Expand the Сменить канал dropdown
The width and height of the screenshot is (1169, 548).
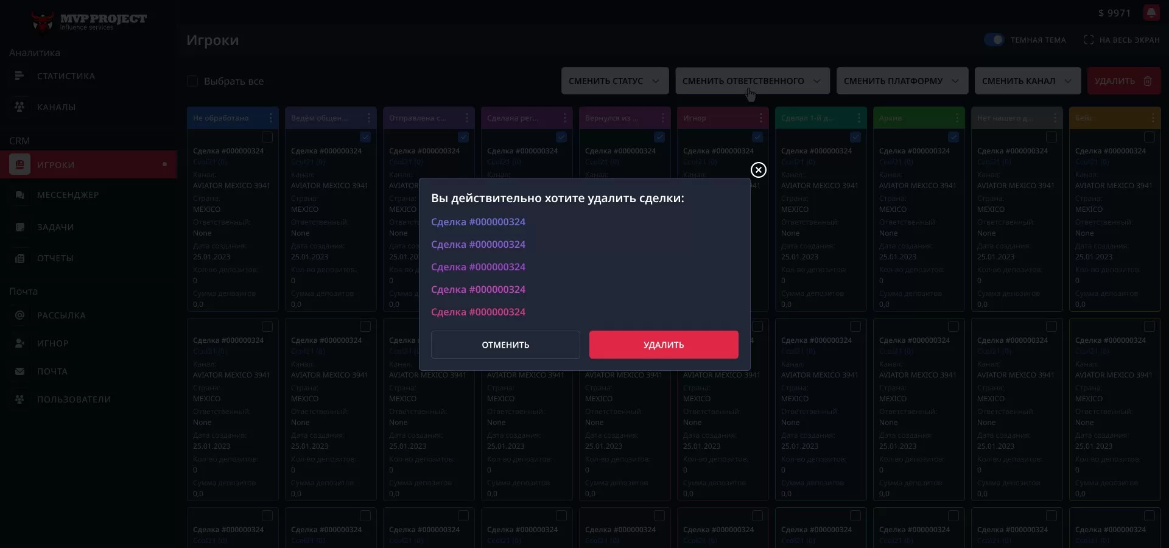[x=1027, y=81]
